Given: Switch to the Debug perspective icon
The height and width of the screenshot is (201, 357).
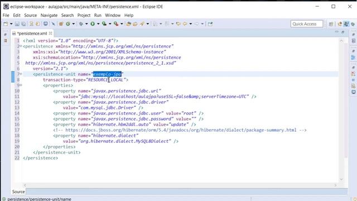Looking at the screenshot, I should click(353, 23).
